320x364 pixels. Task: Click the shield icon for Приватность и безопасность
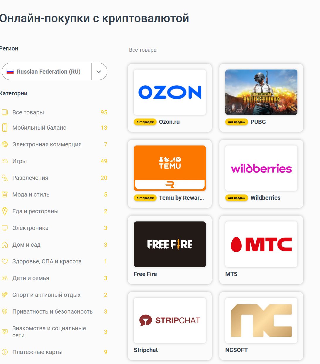coord(5,311)
